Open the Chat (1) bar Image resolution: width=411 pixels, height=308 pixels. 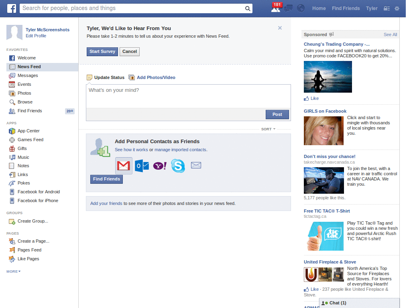[x=359, y=303]
